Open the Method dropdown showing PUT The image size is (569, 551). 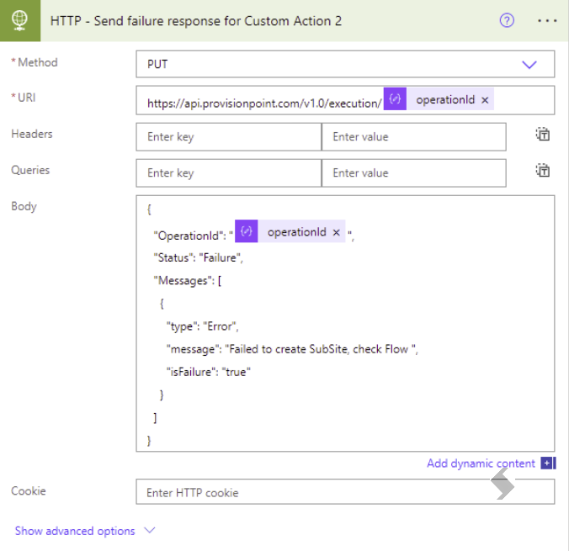[345, 64]
